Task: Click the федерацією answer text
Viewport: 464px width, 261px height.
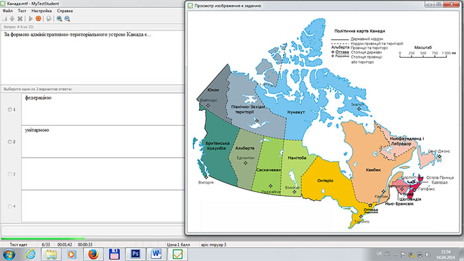Action: 38,98
